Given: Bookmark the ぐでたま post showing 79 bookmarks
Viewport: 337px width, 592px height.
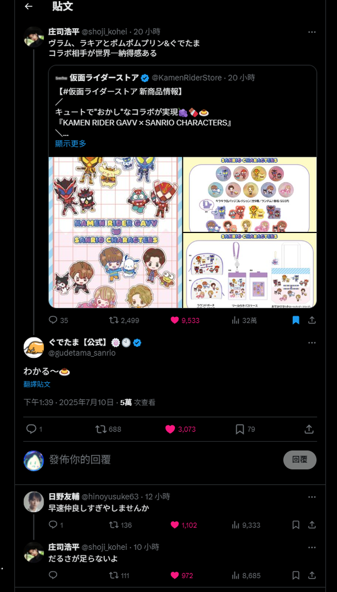Looking at the screenshot, I should 239,430.
